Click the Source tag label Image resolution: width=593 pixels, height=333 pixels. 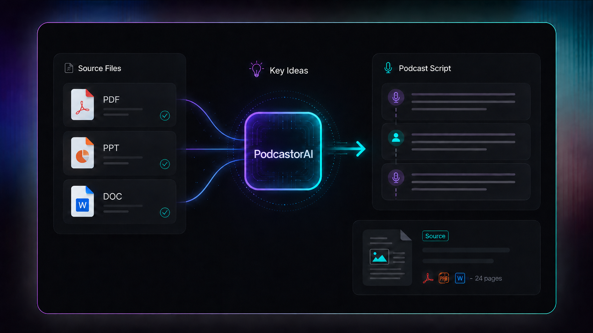point(435,236)
